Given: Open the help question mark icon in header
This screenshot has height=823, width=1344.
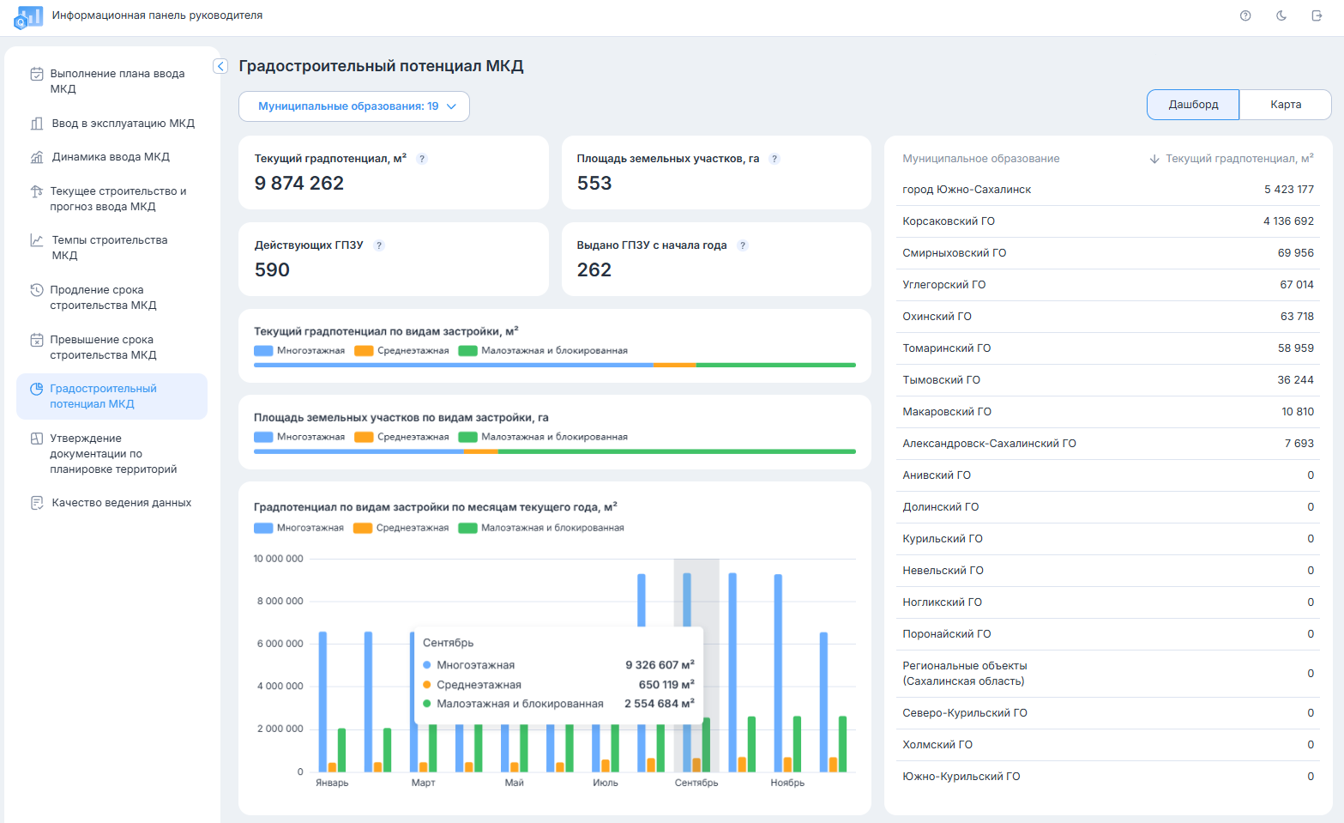Looking at the screenshot, I should (x=1245, y=15).
